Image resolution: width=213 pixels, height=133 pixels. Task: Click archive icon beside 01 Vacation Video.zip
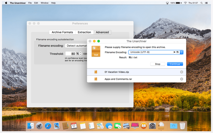coord(96,72)
